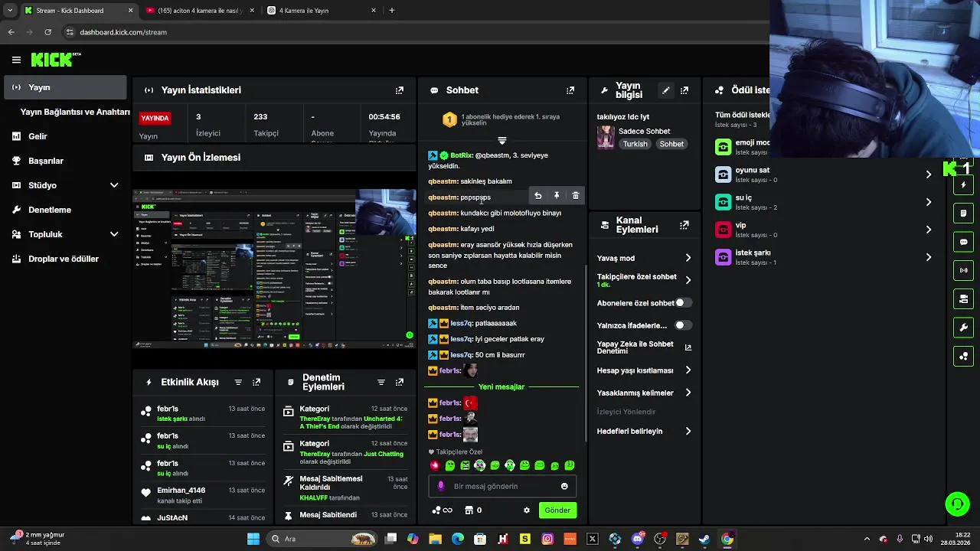980x551 pixels.
Task: Pop out the Yayın bilgisi panel
Action: (684, 90)
